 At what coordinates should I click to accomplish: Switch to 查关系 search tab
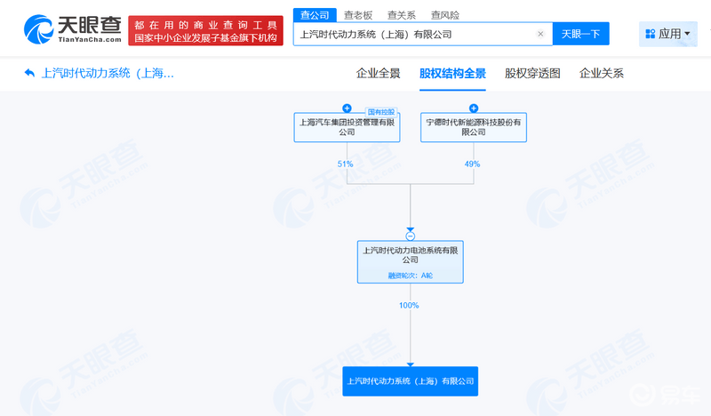pyautogui.click(x=401, y=14)
